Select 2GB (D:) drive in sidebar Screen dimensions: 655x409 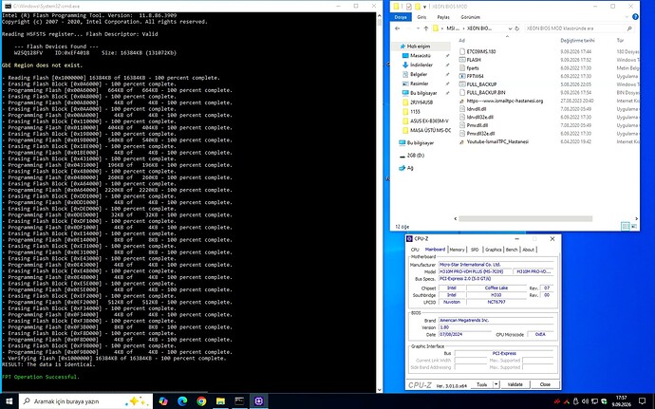coord(415,156)
